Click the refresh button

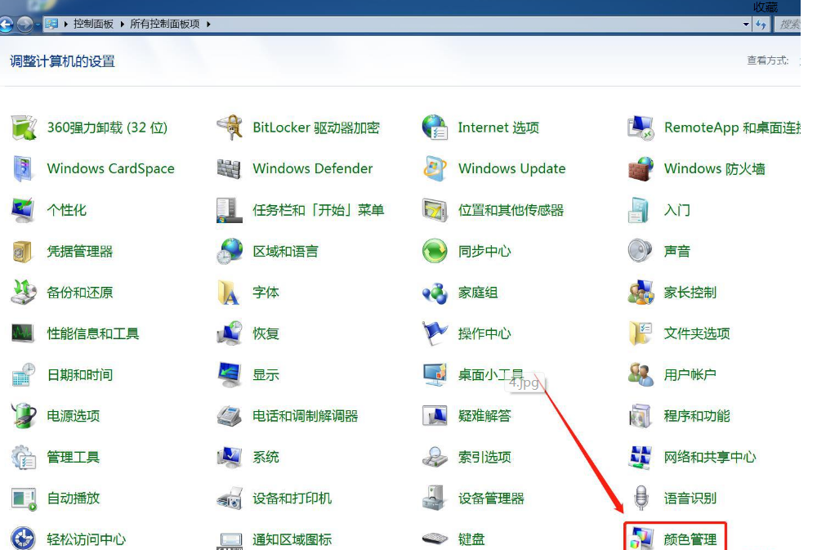pyautogui.click(x=763, y=24)
